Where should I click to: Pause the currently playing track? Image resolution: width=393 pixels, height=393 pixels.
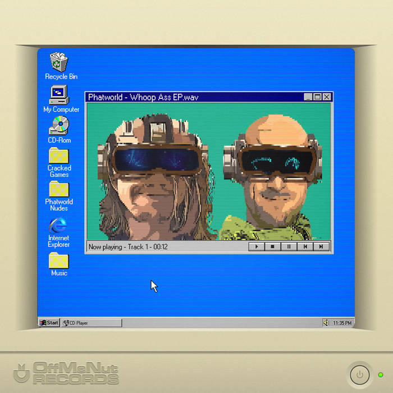click(289, 246)
